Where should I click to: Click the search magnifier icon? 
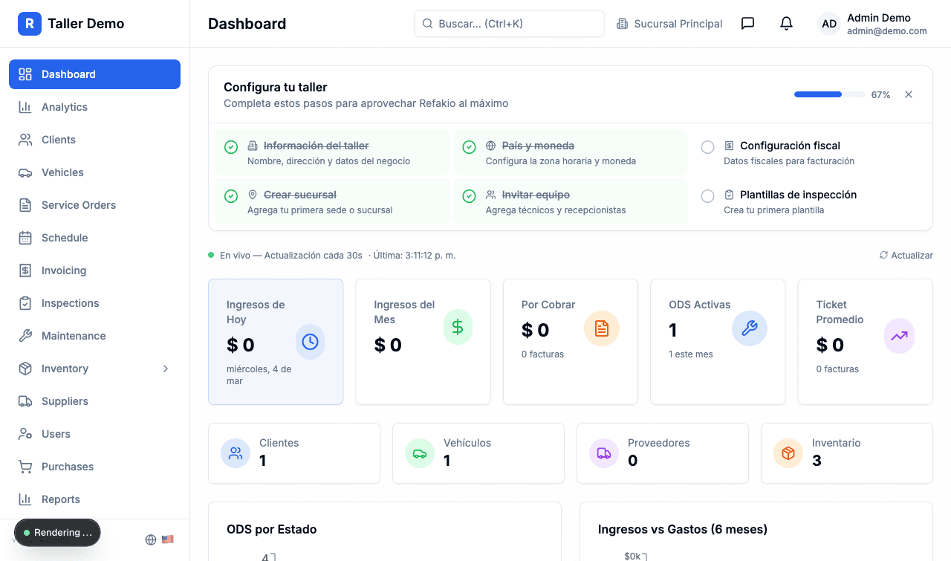[427, 24]
